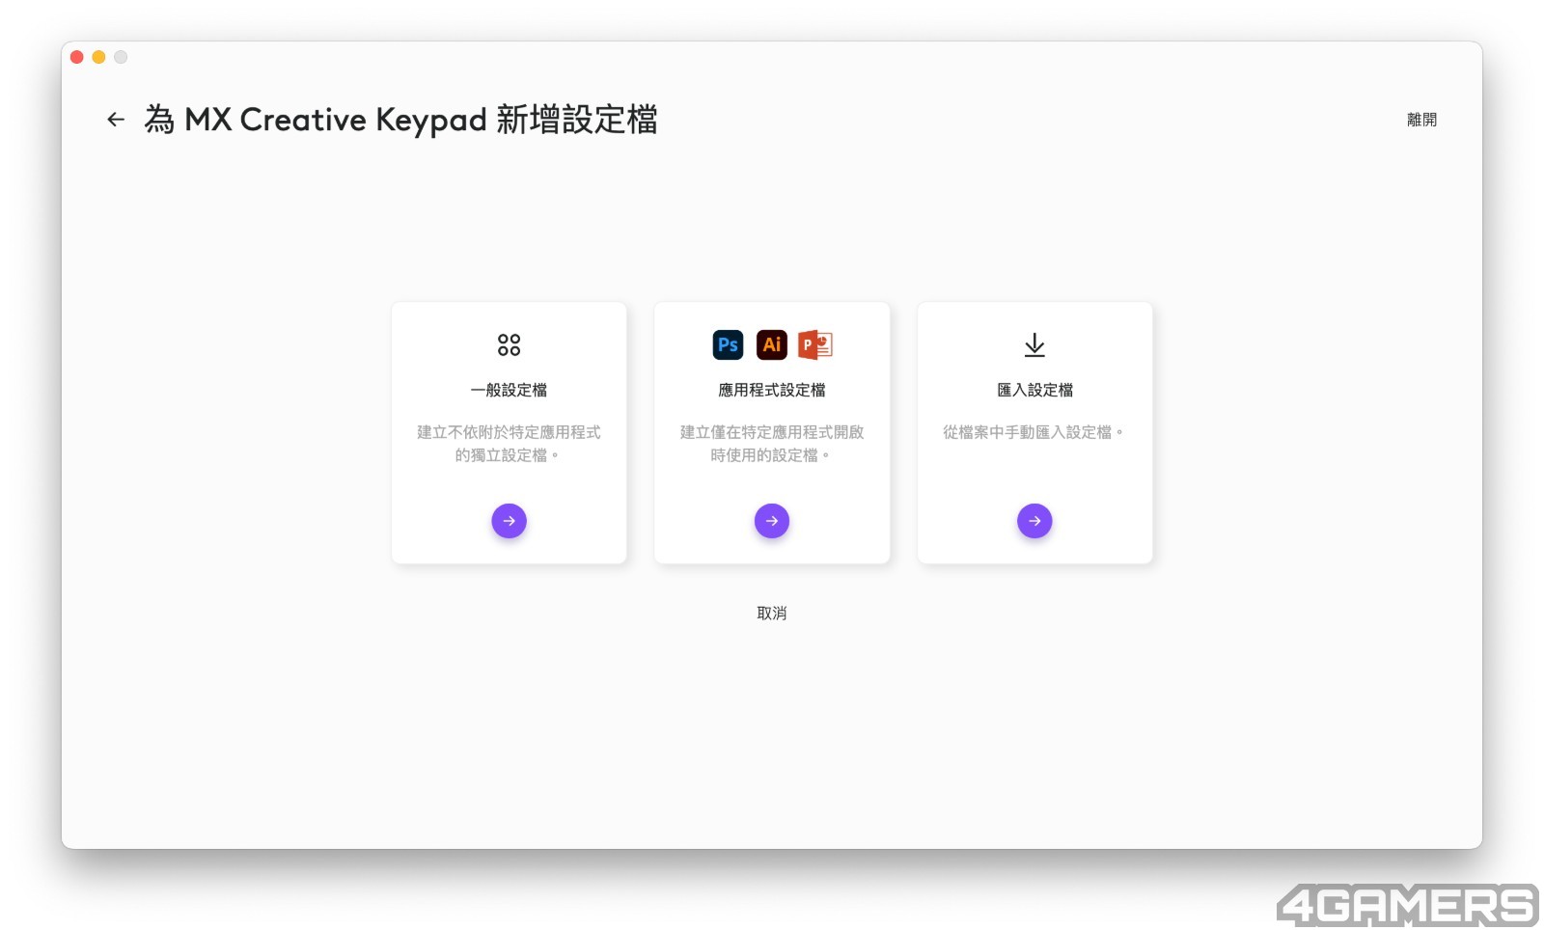Select the 應用程式設定檔 card title
Image resolution: width=1544 pixels, height=930 pixels.
point(772,390)
